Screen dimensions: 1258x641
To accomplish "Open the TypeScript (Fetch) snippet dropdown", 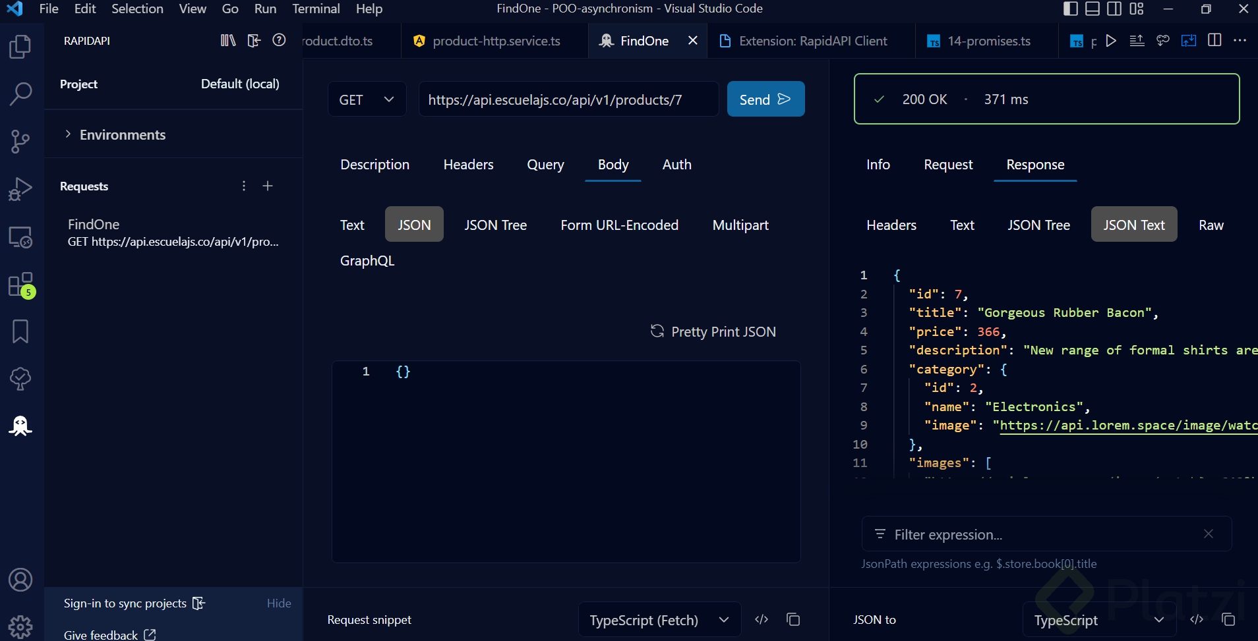I will pyautogui.click(x=659, y=620).
